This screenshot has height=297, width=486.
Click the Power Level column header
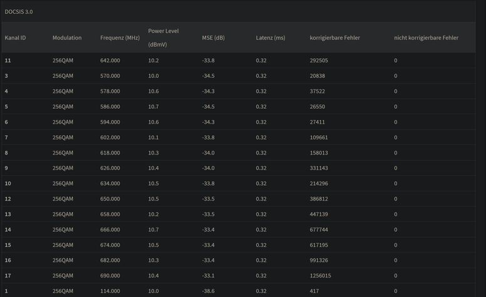coord(163,31)
